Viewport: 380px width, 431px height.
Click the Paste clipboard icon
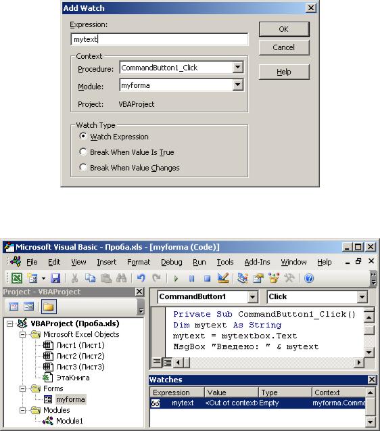tap(105, 278)
